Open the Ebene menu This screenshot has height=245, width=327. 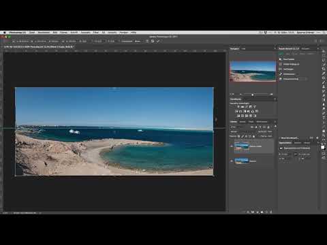(63, 33)
